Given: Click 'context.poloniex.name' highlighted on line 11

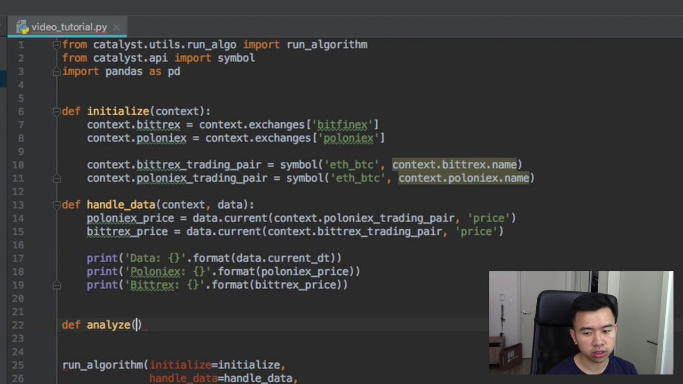Looking at the screenshot, I should point(464,178).
